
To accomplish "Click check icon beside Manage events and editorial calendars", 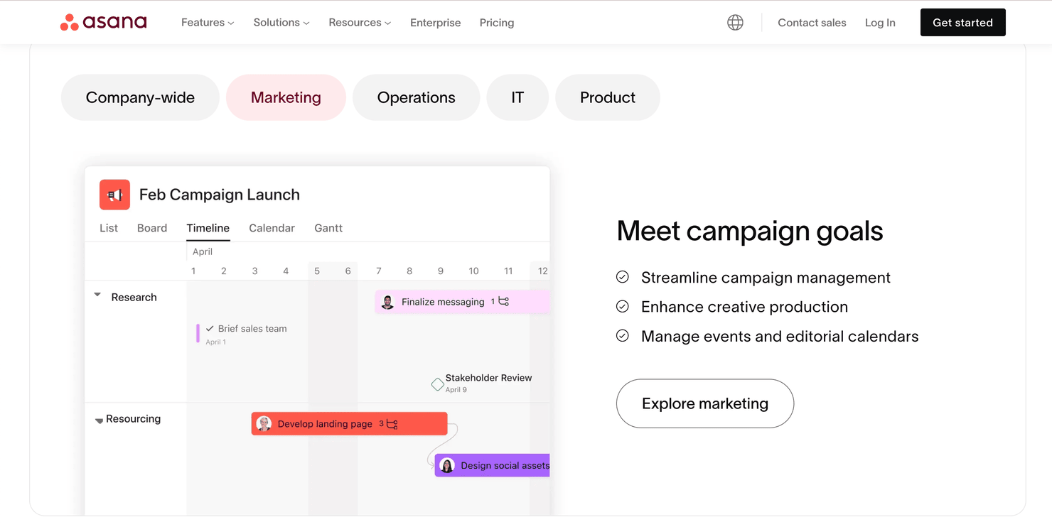I will (623, 335).
